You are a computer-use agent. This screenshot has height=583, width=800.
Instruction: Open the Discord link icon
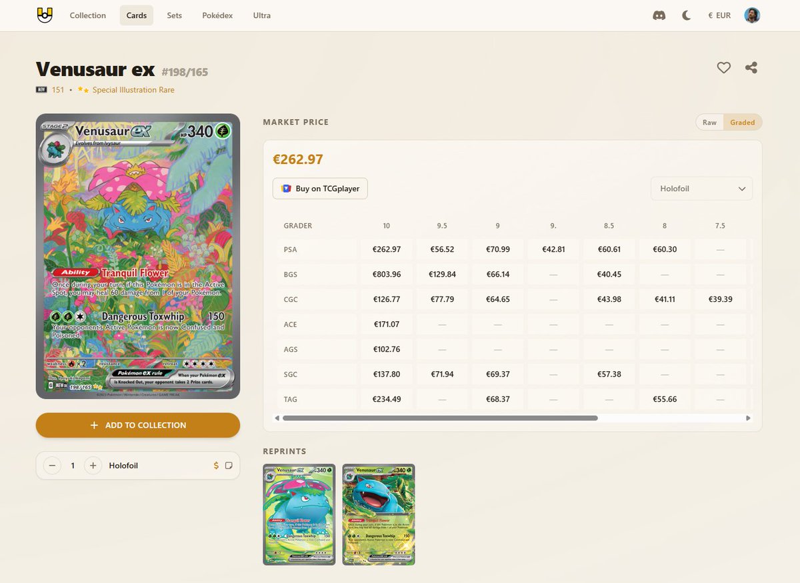pyautogui.click(x=659, y=15)
